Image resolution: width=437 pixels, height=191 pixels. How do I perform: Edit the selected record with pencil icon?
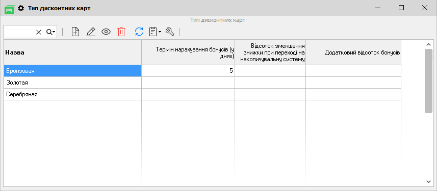91,32
